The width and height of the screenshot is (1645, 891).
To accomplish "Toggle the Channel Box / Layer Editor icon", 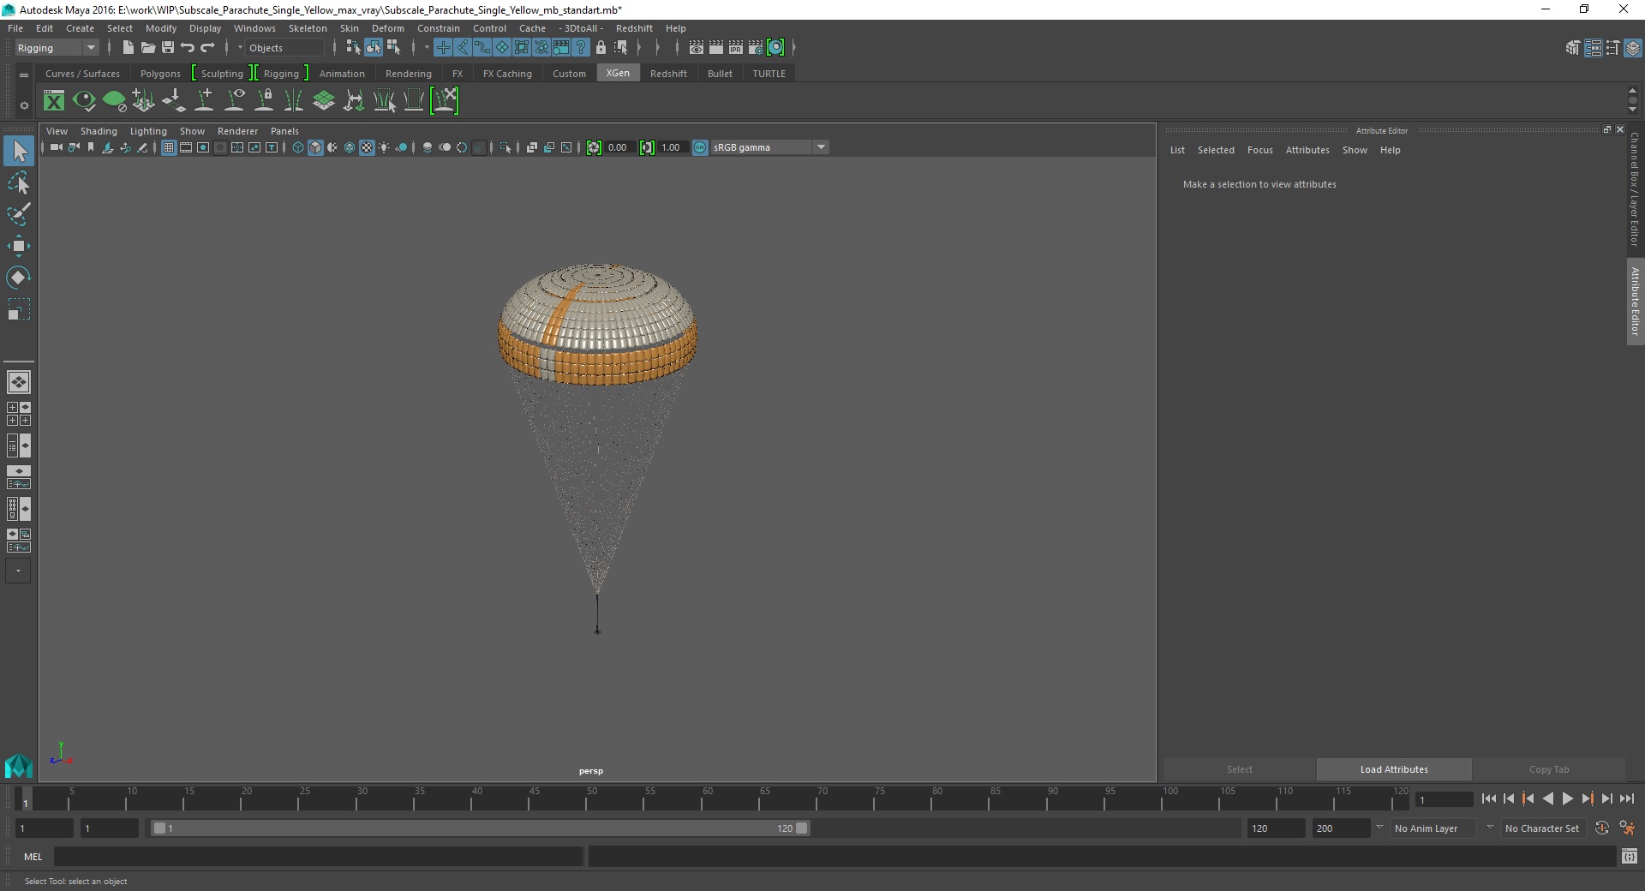I will 1633,48.
